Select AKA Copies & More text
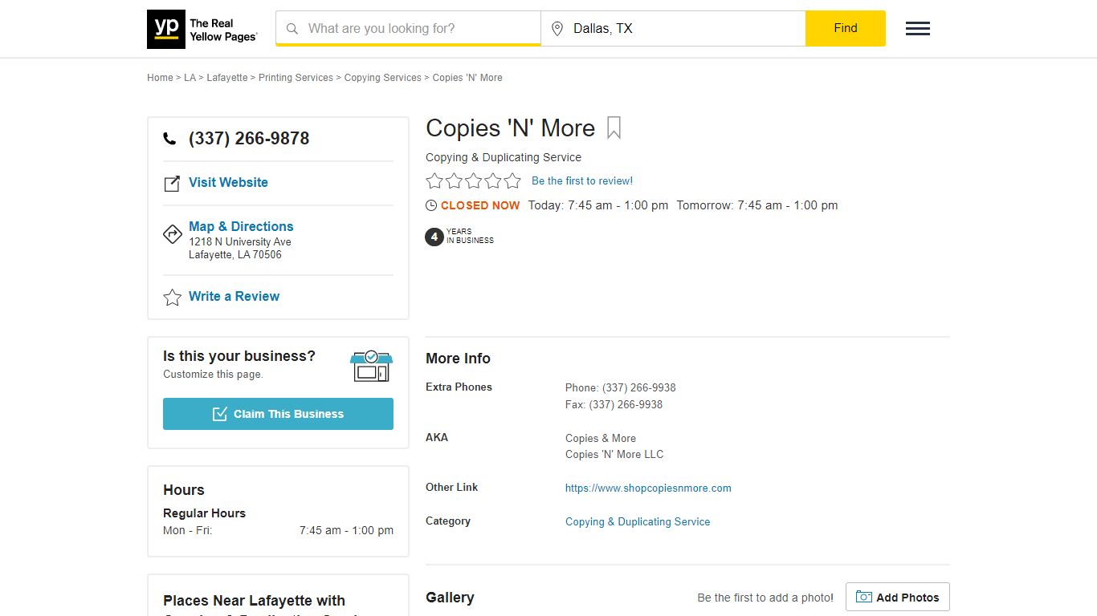The height and width of the screenshot is (616, 1097). click(601, 439)
